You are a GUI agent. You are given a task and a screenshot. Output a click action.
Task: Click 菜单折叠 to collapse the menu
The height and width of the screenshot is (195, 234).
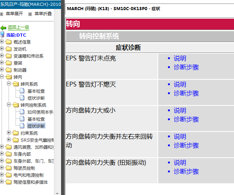pos(43,14)
